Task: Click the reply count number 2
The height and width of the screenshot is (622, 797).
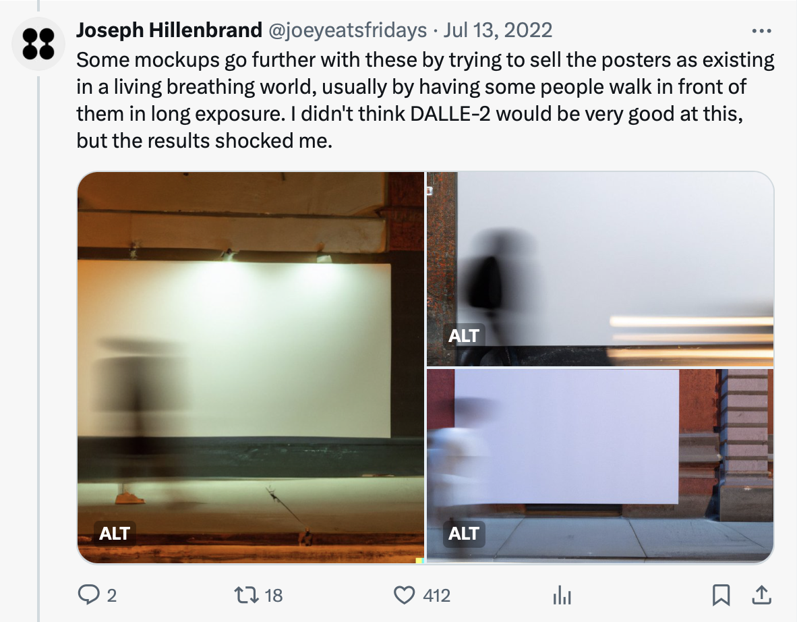Action: click(112, 596)
